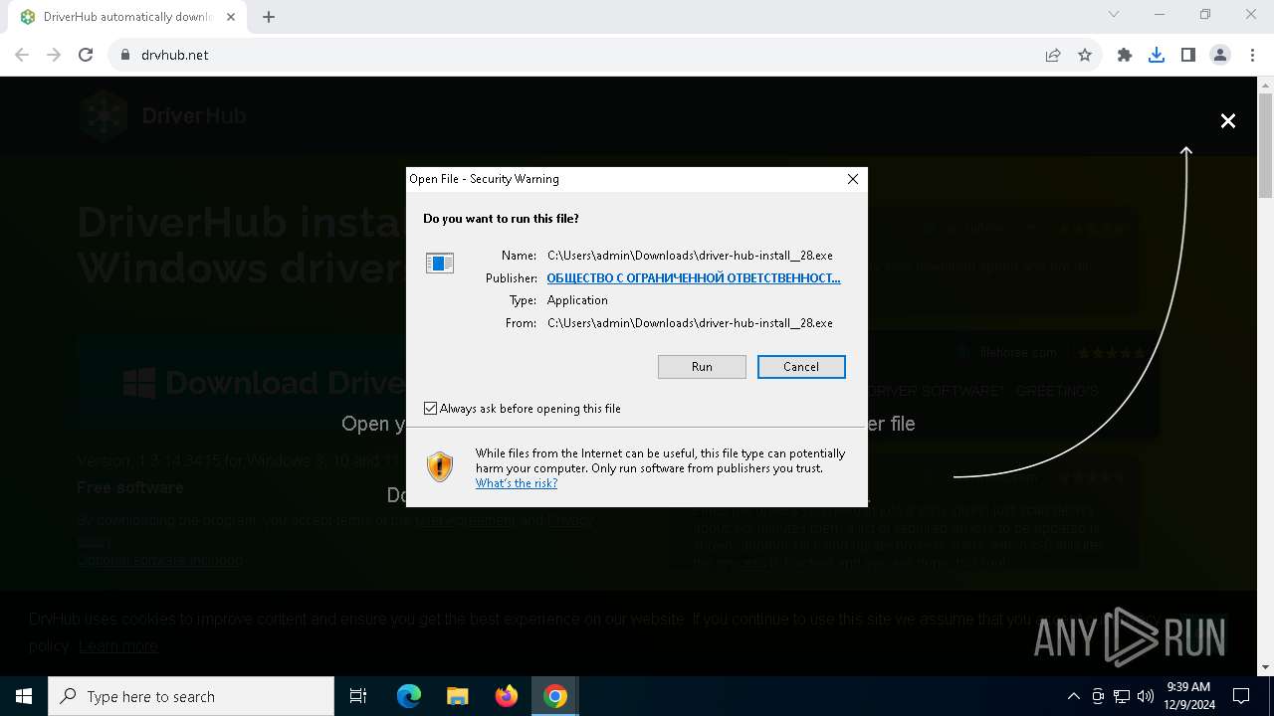Screen dimensions: 1274x716
Task: Click the taskbar search box
Action: [191, 696]
